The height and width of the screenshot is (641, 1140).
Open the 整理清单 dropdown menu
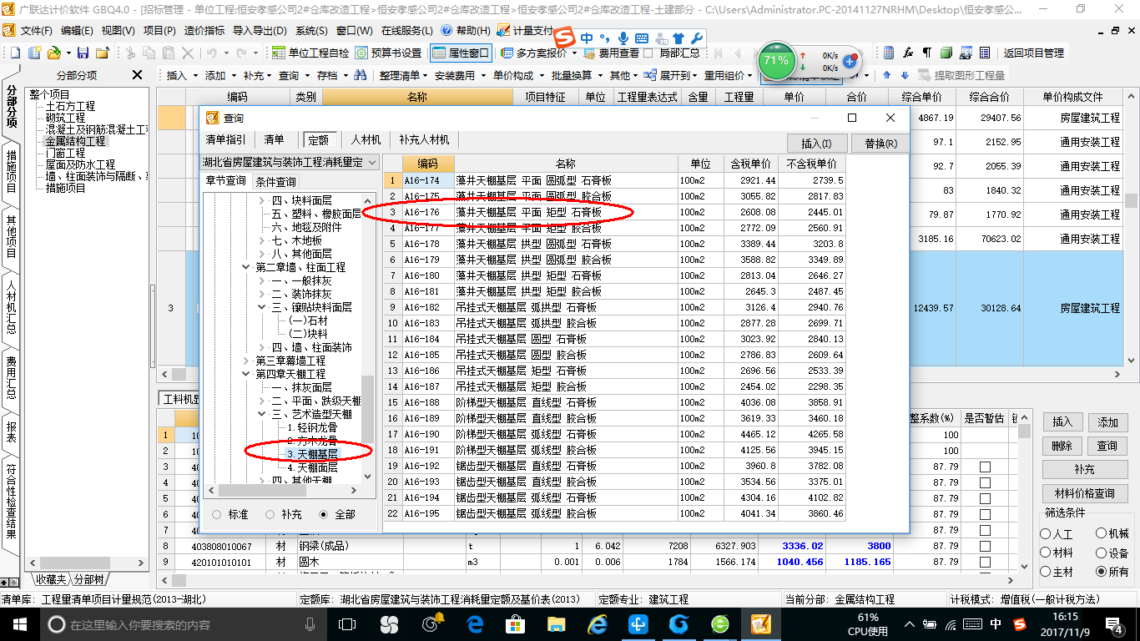coord(402,75)
